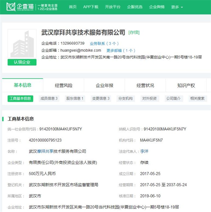This screenshot has height=212, width=211.
Task: Open the 经营状况 tab
Action: tap(145, 86)
